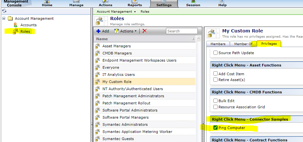Check the Bulk Edit privilege
Viewport: 303px width, 142px height.
pyautogui.click(x=216, y=101)
